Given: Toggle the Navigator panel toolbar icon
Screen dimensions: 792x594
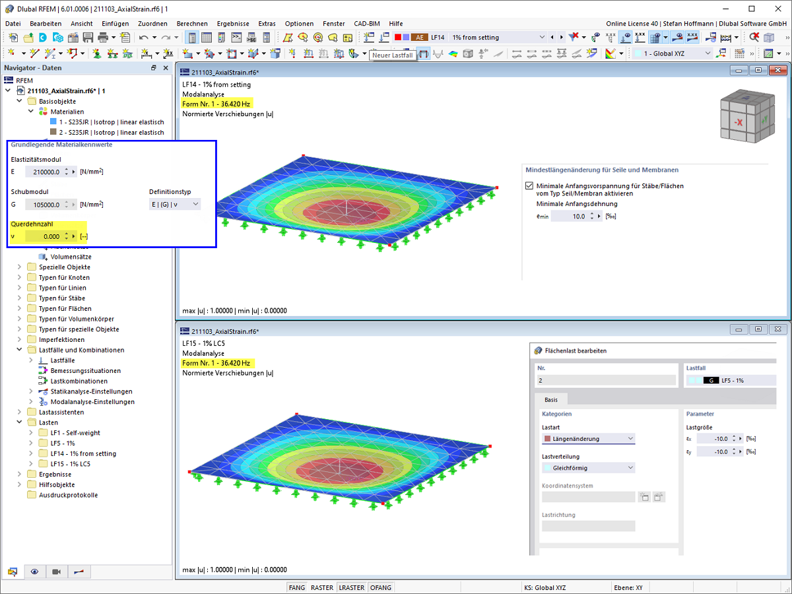Looking at the screenshot, I should 192,38.
